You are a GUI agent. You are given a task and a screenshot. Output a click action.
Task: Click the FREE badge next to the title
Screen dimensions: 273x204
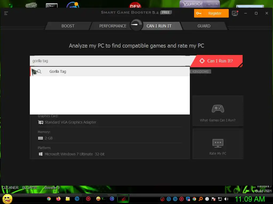tap(166, 12)
